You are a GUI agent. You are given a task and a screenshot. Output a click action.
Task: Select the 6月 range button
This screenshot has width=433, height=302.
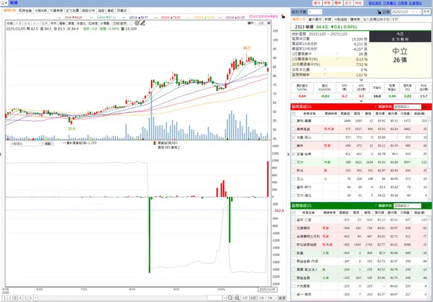[x=253, y=298]
